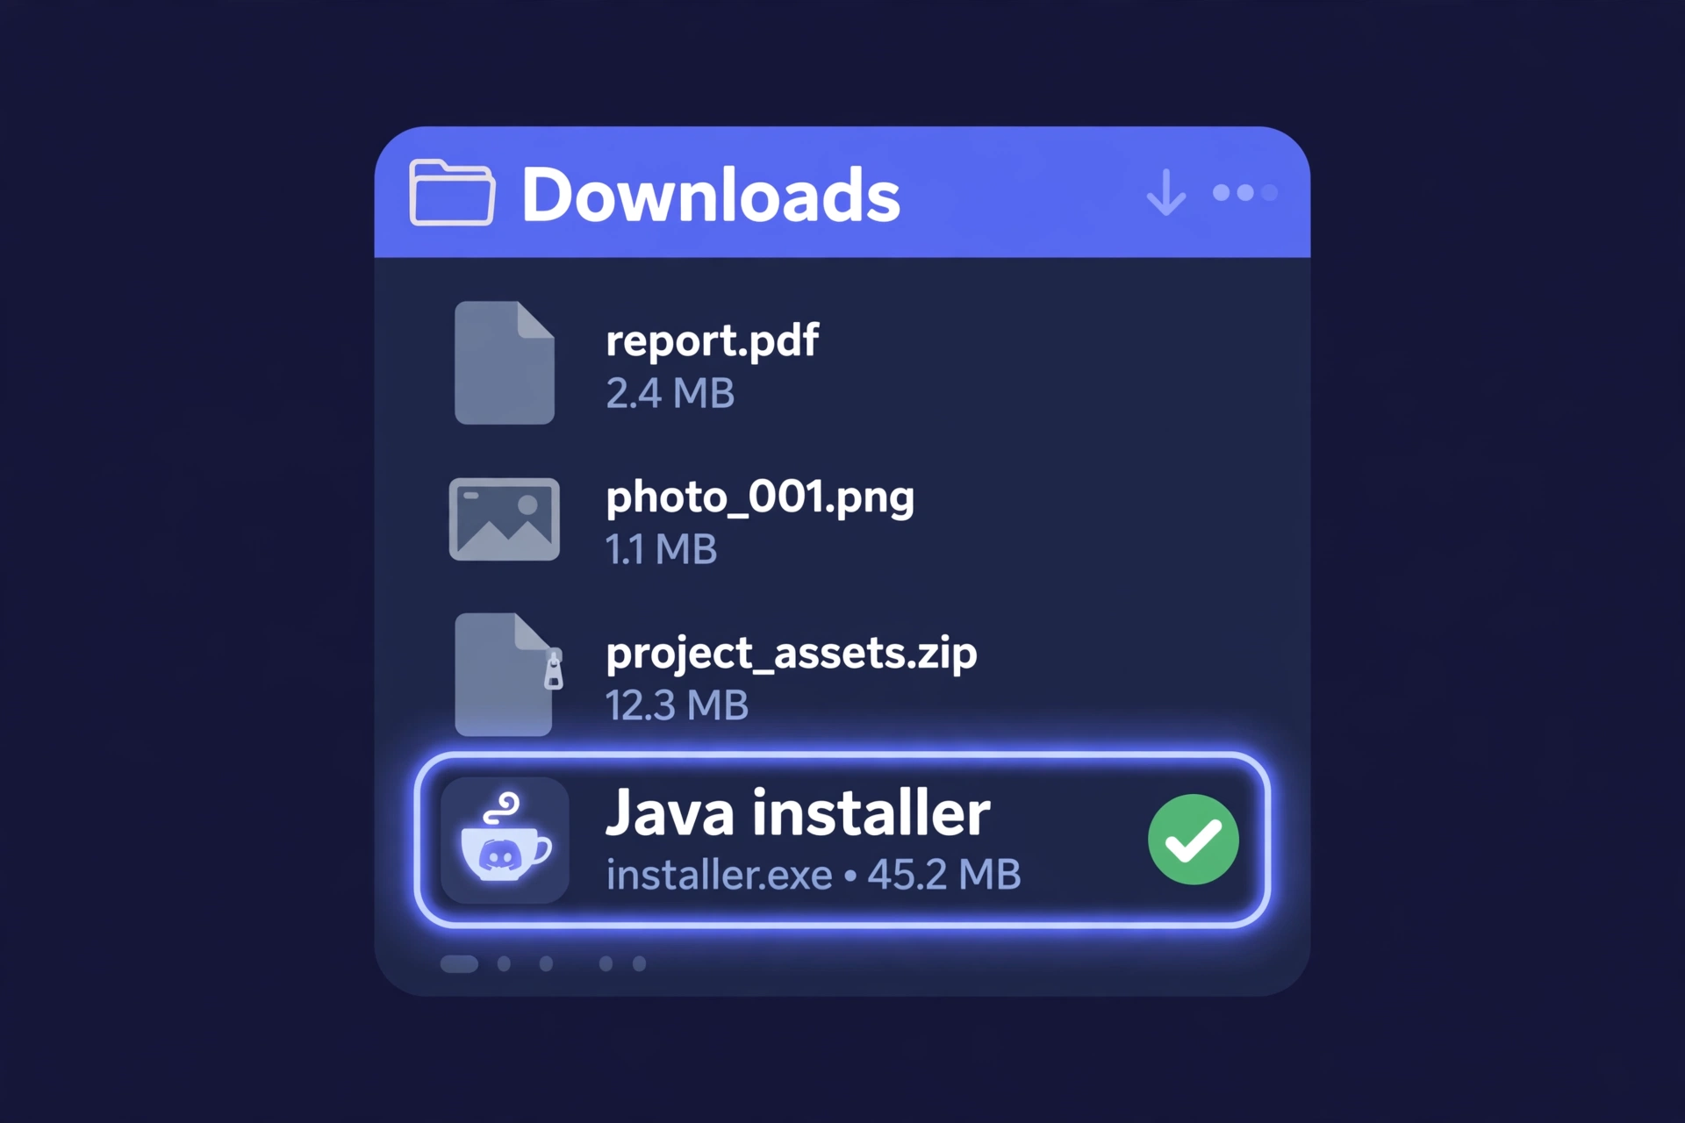Select the report.pdf file name

coord(712,340)
